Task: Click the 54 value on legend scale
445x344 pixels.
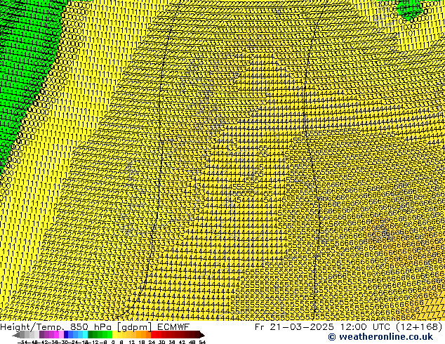Action: coord(202,342)
